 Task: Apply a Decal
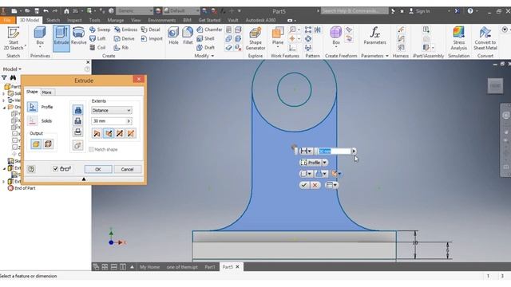tap(151, 29)
